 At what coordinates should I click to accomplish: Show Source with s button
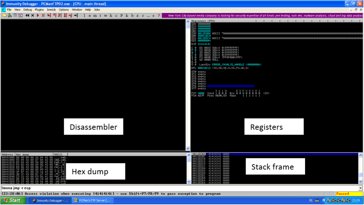154,16
